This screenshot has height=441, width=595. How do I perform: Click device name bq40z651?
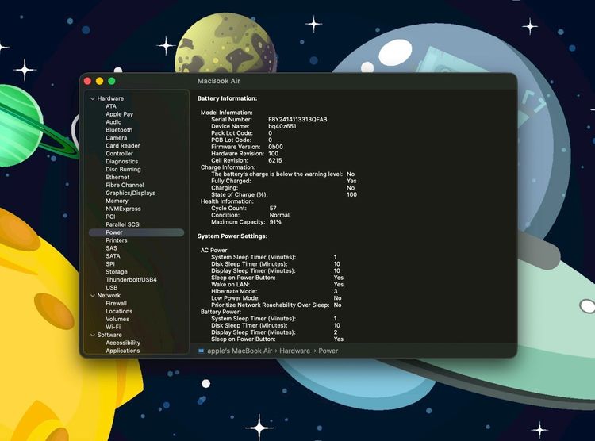click(x=282, y=126)
